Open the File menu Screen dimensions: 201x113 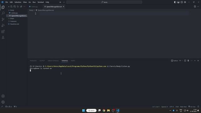tap(7, 2)
